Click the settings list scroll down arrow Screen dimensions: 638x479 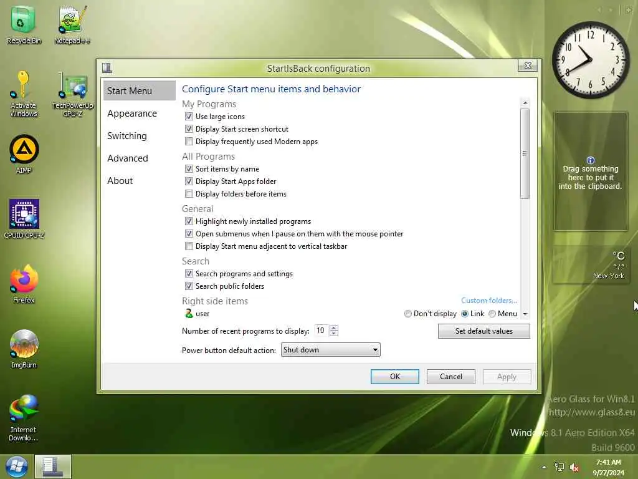pyautogui.click(x=525, y=314)
